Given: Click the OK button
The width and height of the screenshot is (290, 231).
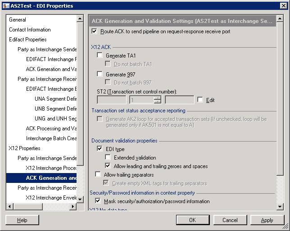Looking at the screenshot, I should [193, 220].
